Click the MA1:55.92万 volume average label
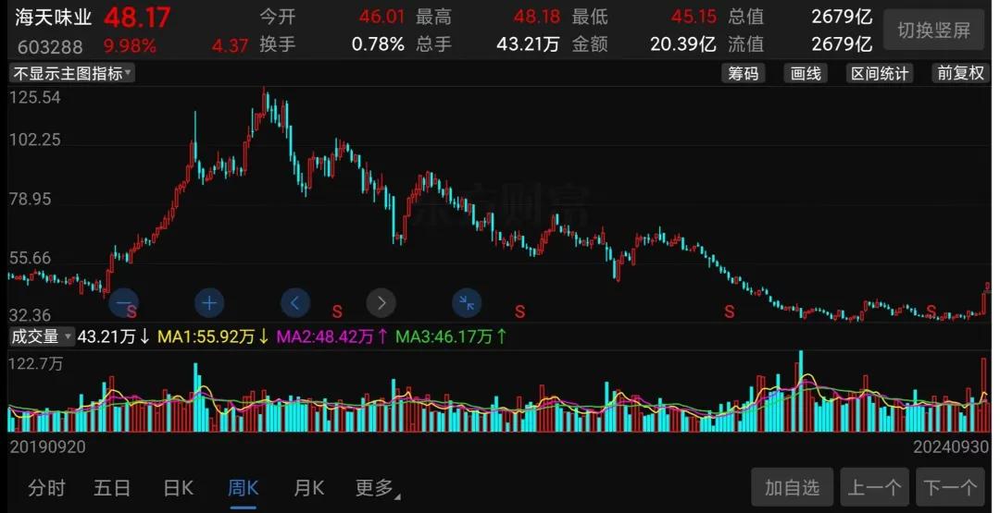1000x513 pixels. click(214, 336)
